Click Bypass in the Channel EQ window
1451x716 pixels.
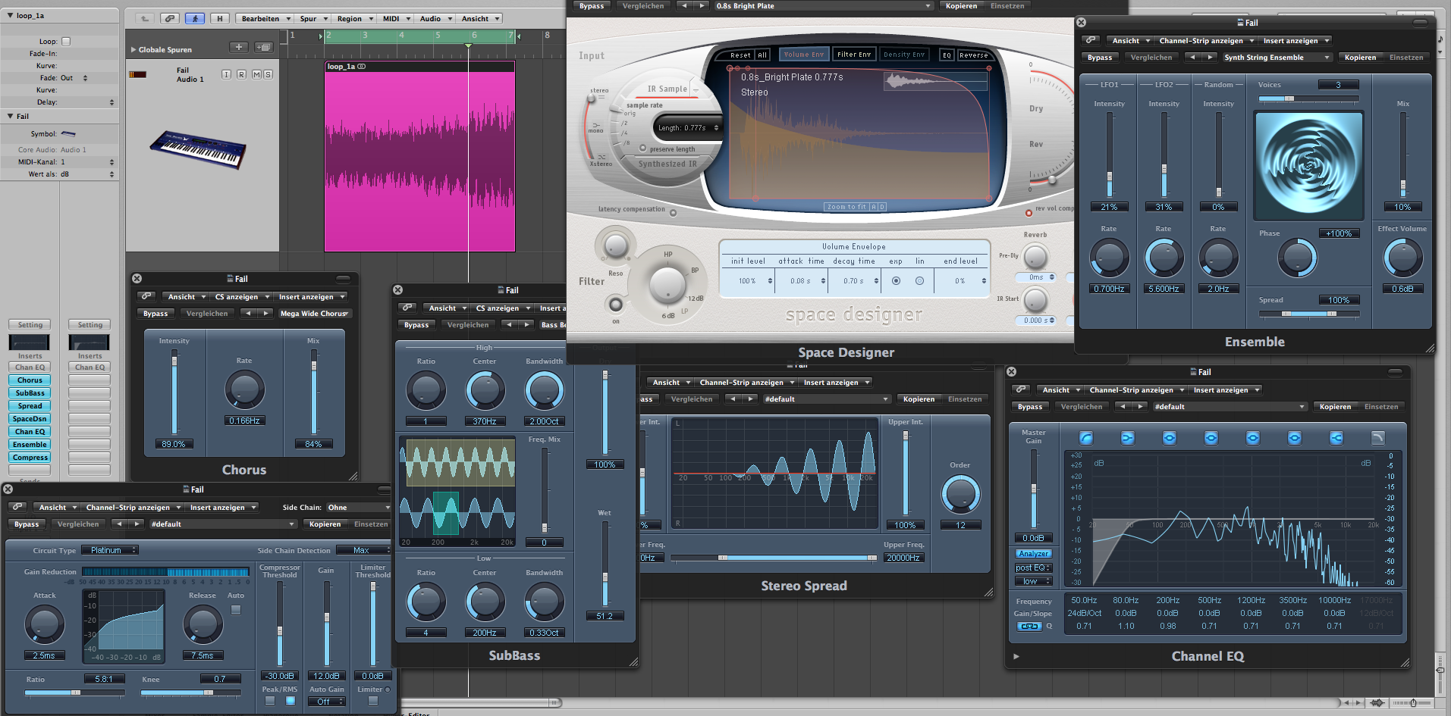click(1030, 407)
